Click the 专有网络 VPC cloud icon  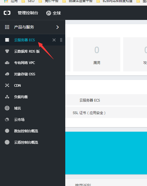(7, 63)
